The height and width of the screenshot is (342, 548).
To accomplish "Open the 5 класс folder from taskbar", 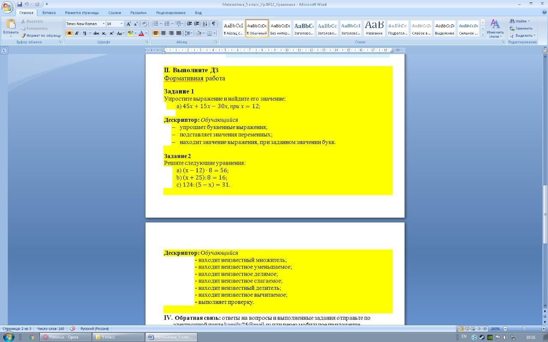I will coord(118,337).
